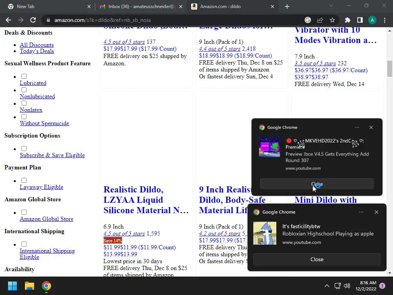Switch to the Inbox (36) Gmail tab
Viewport: 393px width, 295px height.
141,7
